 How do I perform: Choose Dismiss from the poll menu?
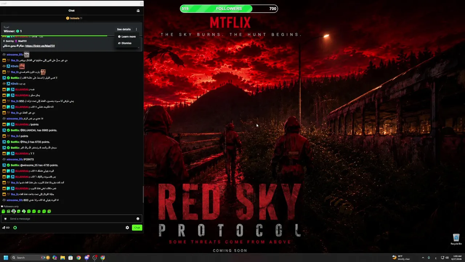coord(125,43)
